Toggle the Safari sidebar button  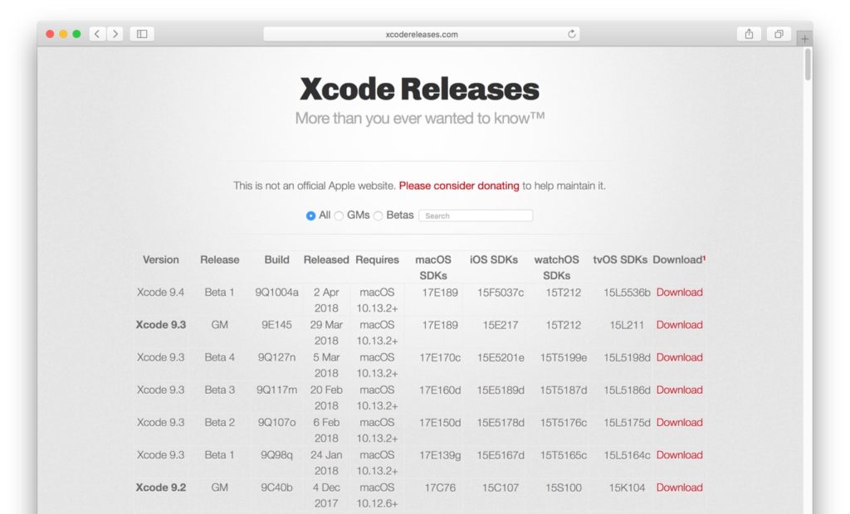click(x=142, y=34)
